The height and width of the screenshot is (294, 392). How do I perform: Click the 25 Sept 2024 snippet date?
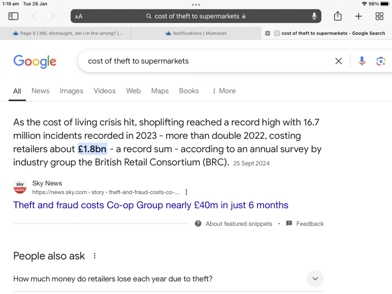click(251, 163)
